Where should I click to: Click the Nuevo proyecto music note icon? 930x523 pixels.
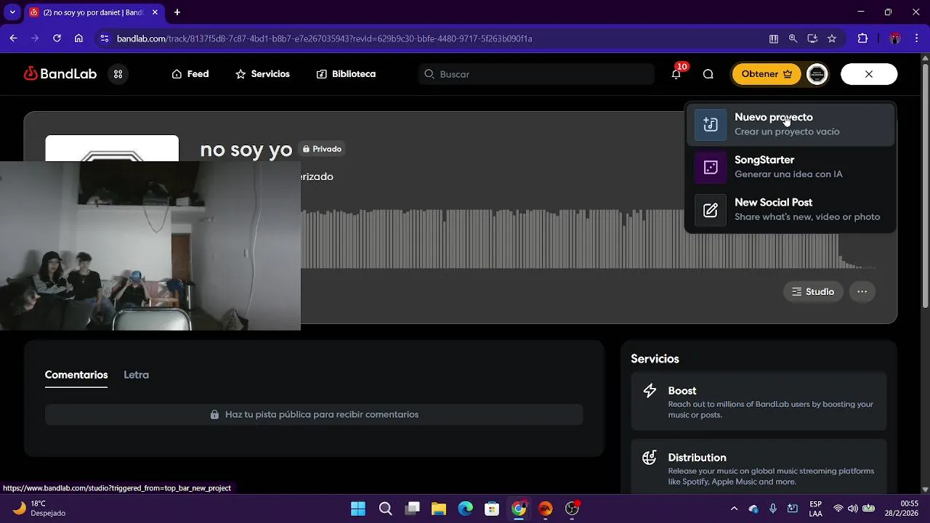pos(711,124)
